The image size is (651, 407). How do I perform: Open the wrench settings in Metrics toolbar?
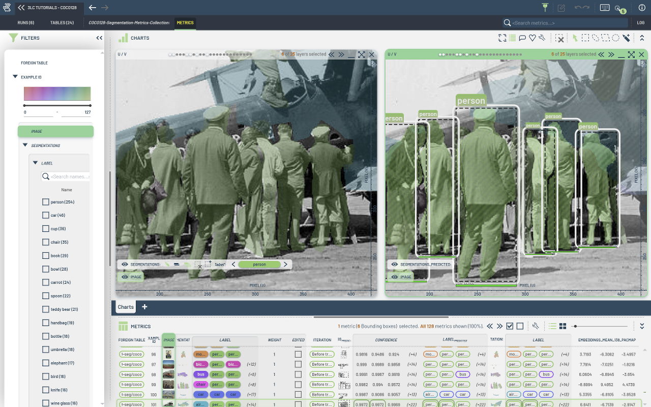coord(536,326)
